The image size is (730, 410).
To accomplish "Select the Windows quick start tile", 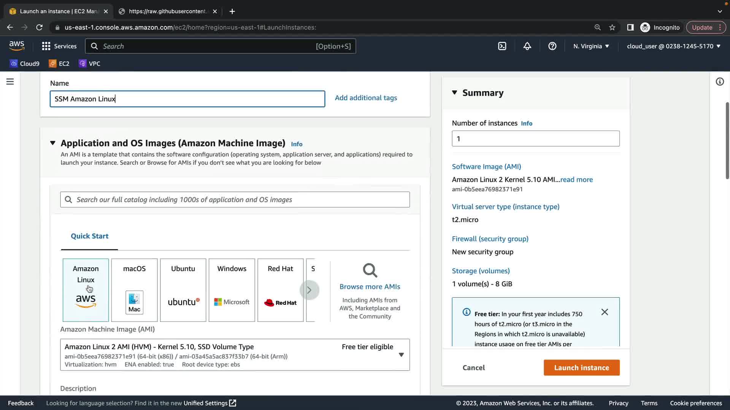I will coord(232,290).
